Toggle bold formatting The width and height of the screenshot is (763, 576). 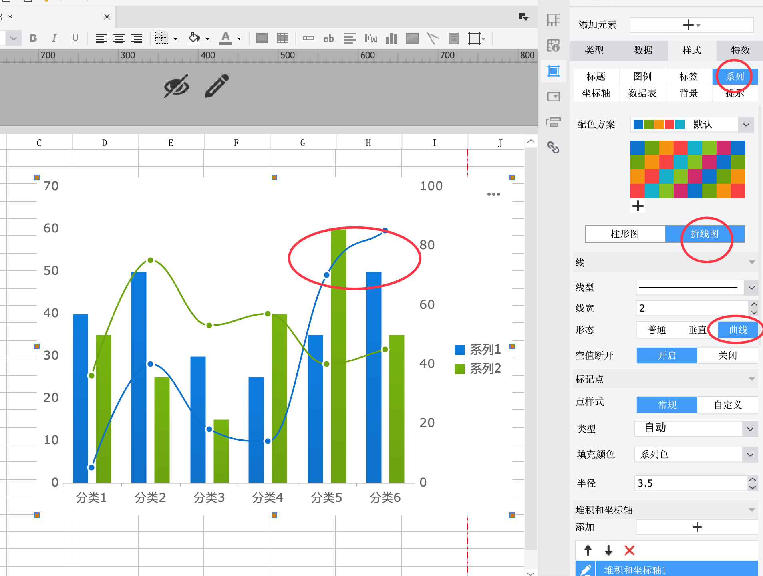[x=33, y=38]
